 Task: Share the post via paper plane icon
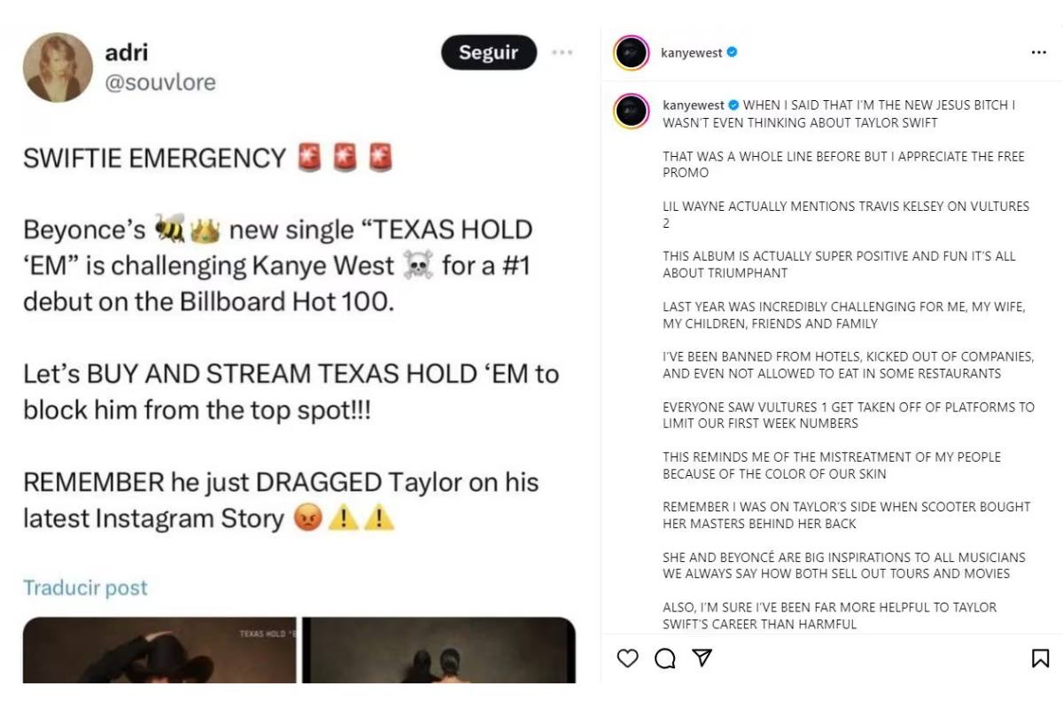point(702,658)
